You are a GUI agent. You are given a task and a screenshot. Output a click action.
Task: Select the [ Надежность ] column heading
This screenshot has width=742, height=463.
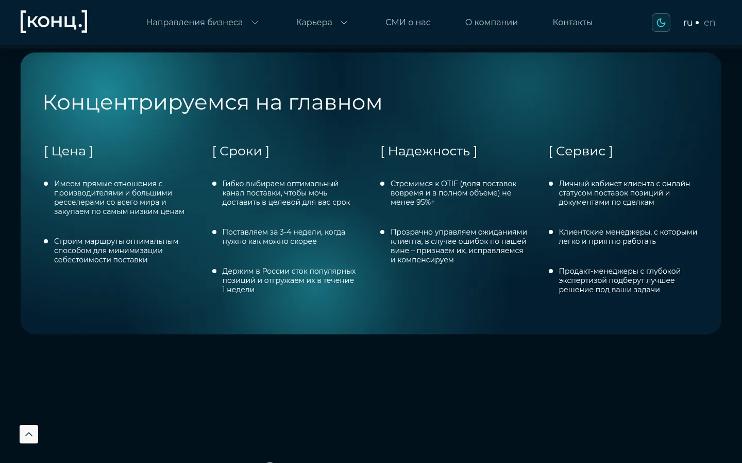click(x=429, y=151)
